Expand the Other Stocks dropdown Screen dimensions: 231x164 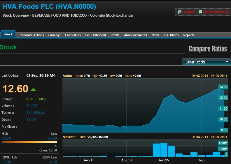pyautogui.click(x=207, y=62)
